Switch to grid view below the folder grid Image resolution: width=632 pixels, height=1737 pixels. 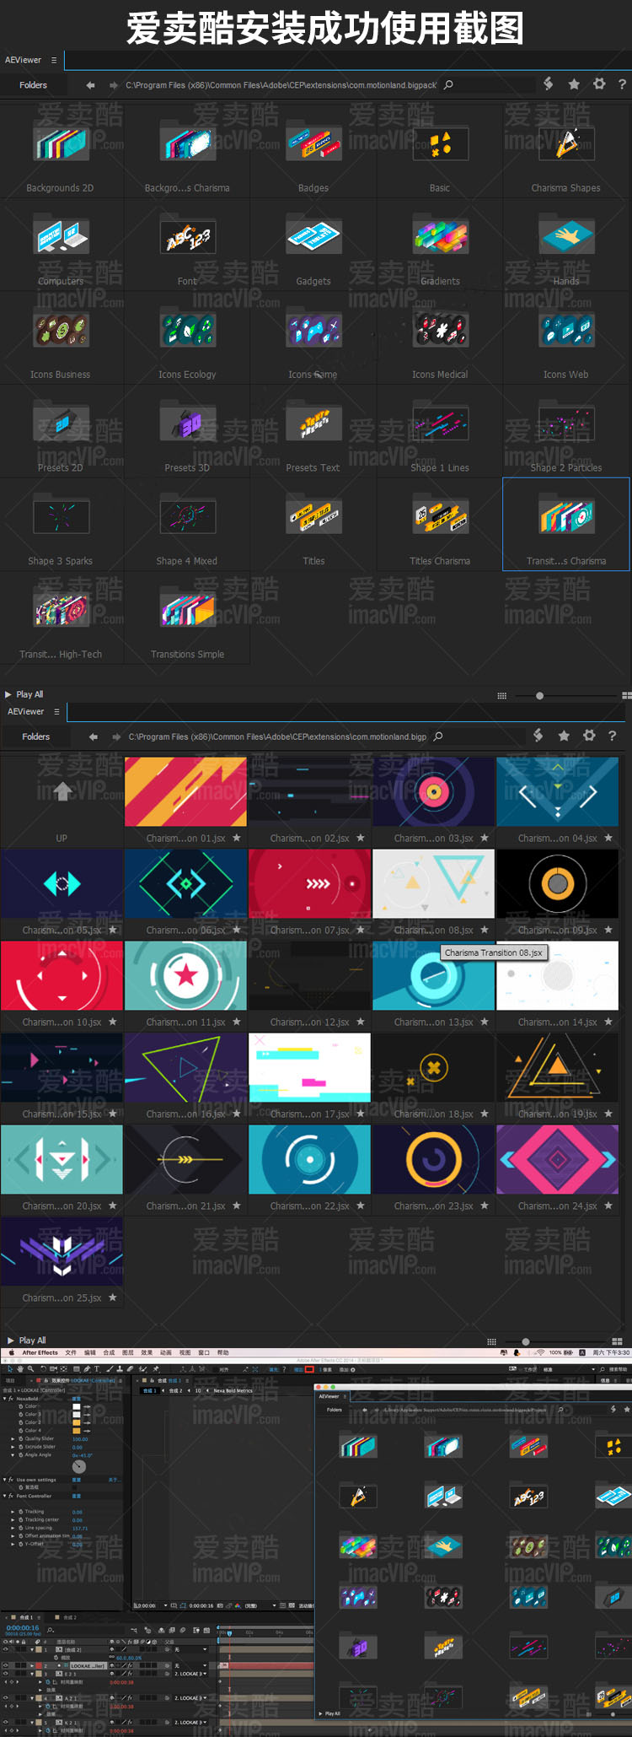[501, 696]
